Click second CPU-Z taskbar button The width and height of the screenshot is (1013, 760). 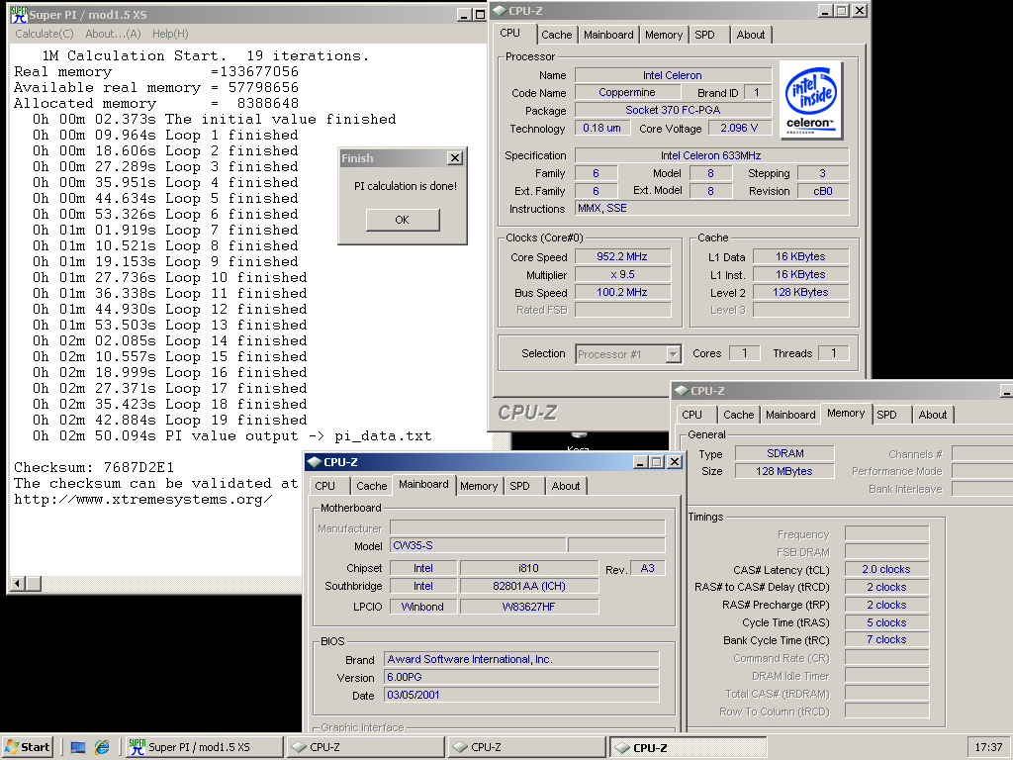(x=526, y=747)
